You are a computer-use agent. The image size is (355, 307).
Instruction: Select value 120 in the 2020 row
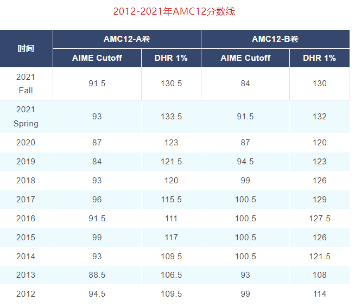[320, 143]
